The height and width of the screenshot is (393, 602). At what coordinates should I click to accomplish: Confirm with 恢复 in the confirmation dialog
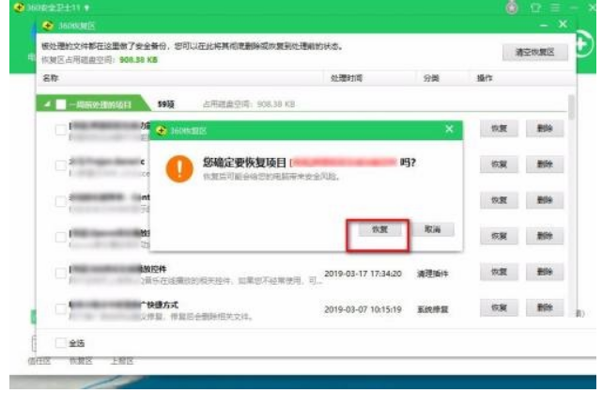[x=379, y=229]
